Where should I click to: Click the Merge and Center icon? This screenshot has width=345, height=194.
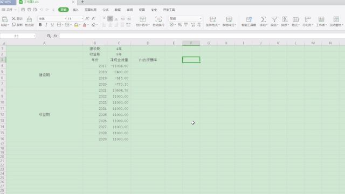pyautogui.click(x=142, y=19)
